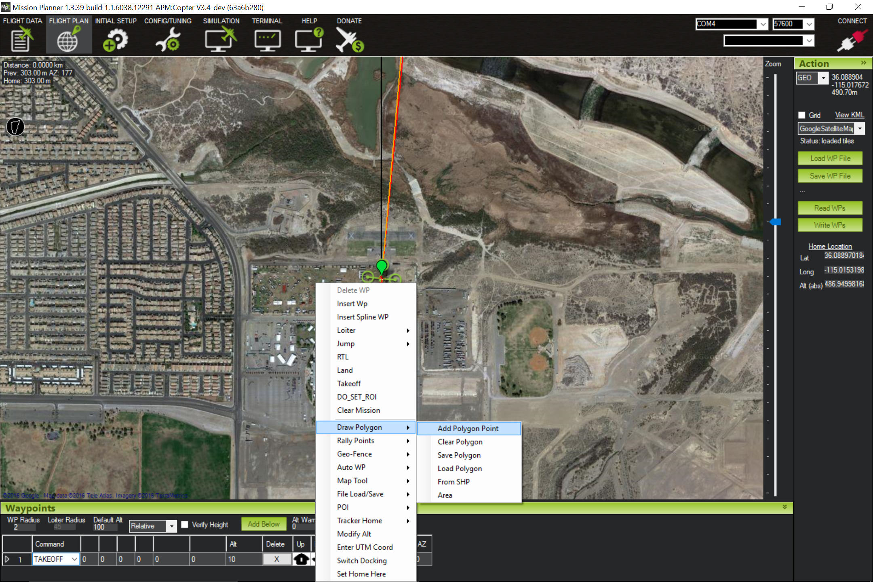Expand the Auto WP submenu

click(x=366, y=467)
